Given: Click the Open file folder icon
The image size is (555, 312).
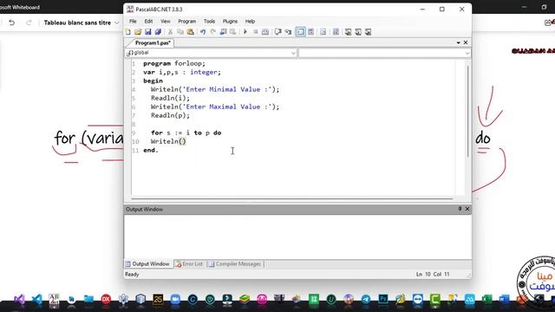Looking at the screenshot, I should tap(138, 32).
